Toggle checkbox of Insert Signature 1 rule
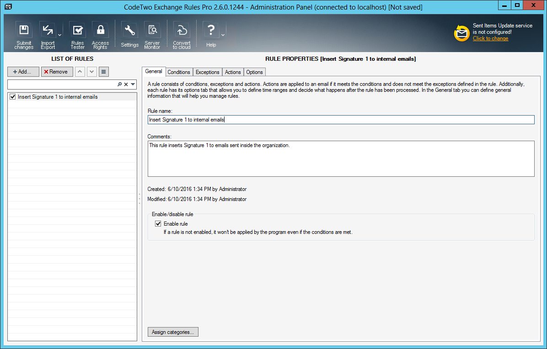The width and height of the screenshot is (547, 349). (x=12, y=97)
